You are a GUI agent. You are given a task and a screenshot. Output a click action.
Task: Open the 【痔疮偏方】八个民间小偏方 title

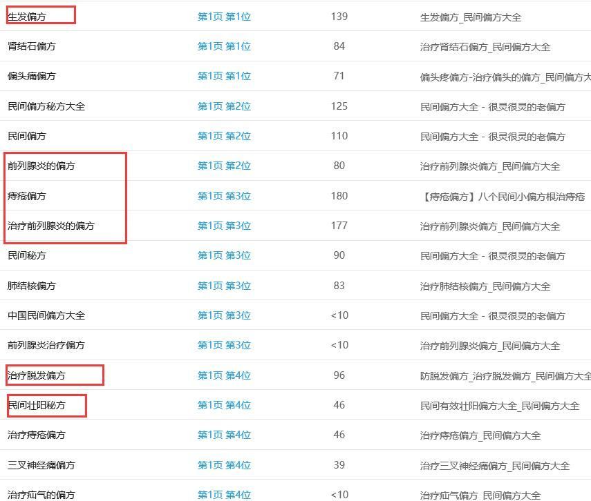tap(502, 197)
